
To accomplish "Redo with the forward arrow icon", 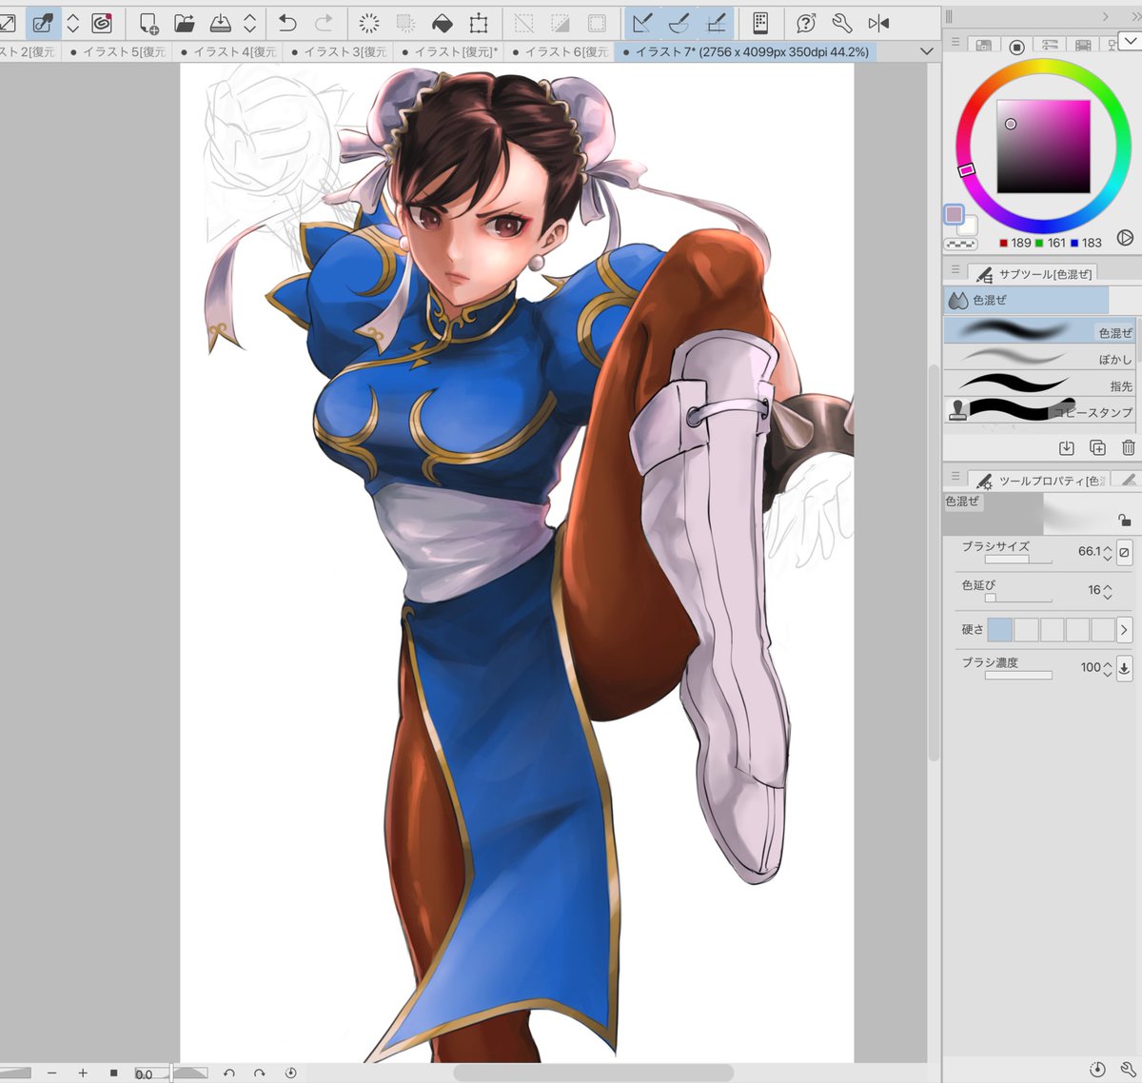I will (x=324, y=23).
